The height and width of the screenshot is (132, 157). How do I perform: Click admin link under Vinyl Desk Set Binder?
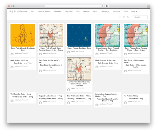[17, 100]
